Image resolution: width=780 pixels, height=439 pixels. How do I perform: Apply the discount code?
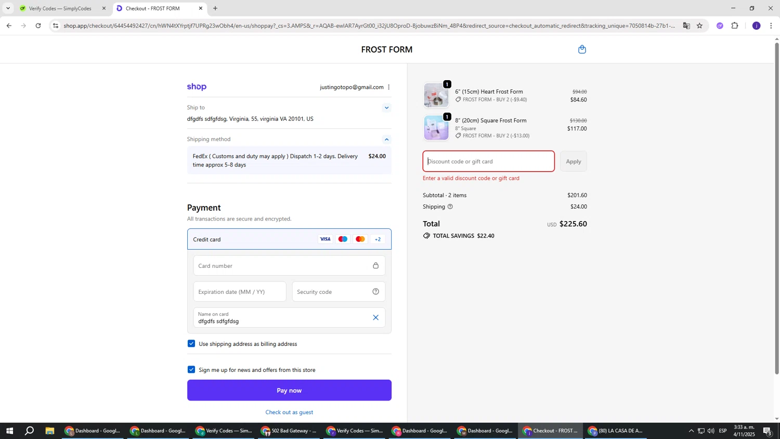574,161
